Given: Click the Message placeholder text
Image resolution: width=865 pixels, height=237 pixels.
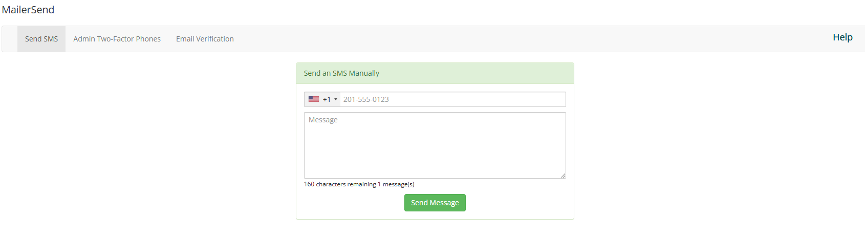Looking at the screenshot, I should point(323,120).
